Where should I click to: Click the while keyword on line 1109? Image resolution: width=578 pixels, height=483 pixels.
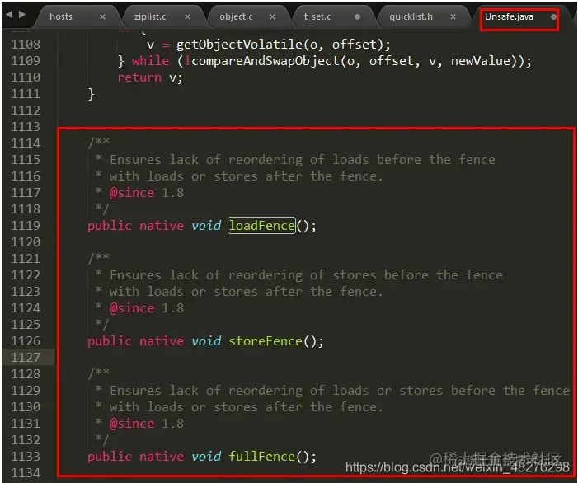150,61
